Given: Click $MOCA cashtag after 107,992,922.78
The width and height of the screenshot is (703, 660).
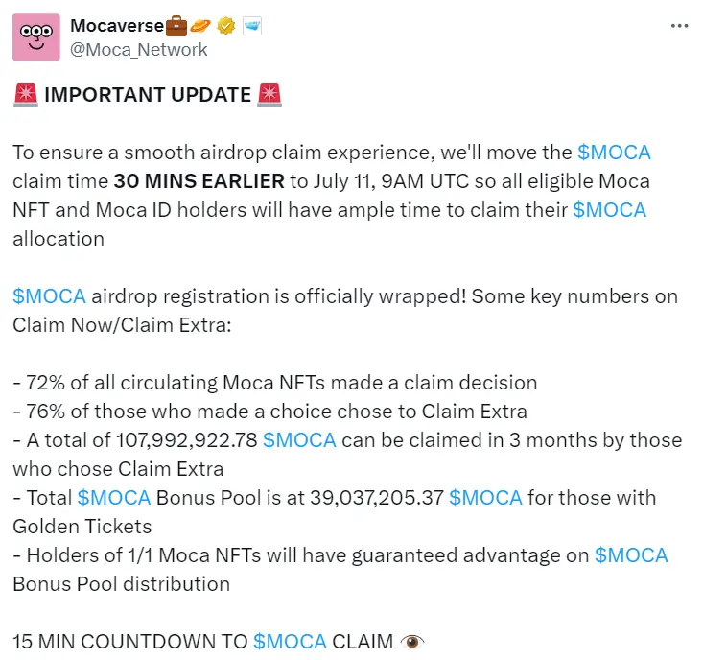Looking at the screenshot, I should (299, 439).
